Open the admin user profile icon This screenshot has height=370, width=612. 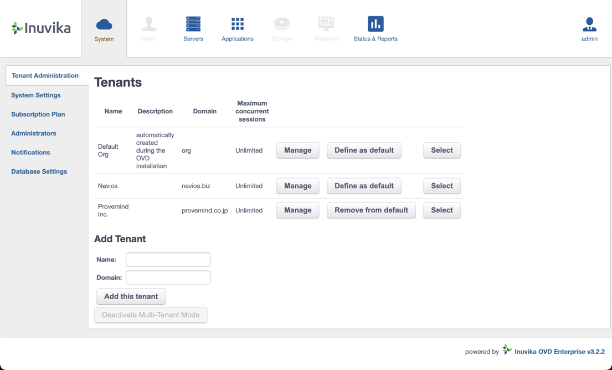pyautogui.click(x=589, y=24)
